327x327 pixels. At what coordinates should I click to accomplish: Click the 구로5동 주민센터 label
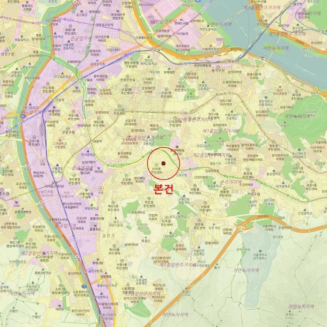click(x=73, y=117)
